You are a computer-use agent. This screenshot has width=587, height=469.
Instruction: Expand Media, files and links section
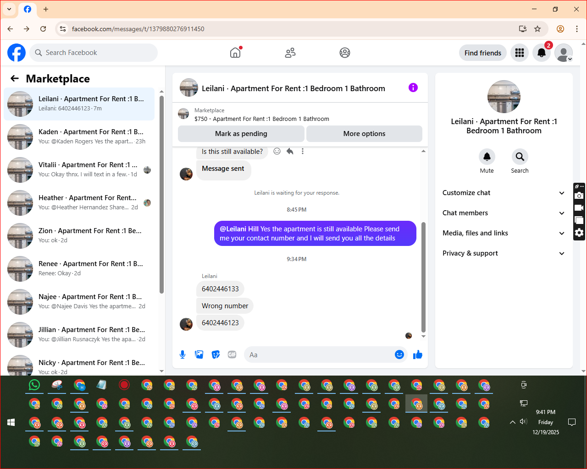(x=504, y=233)
